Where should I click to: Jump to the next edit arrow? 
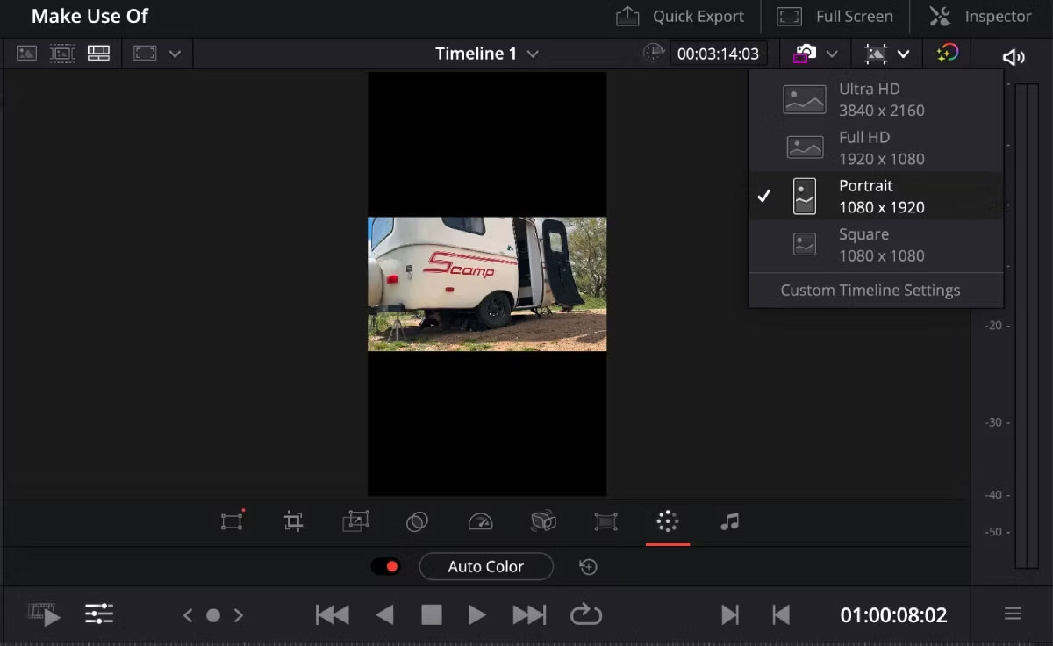coord(238,615)
